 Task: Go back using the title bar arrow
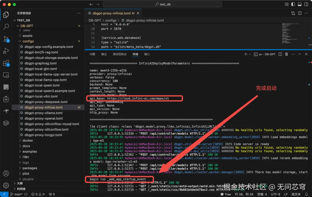click(x=91, y=4)
